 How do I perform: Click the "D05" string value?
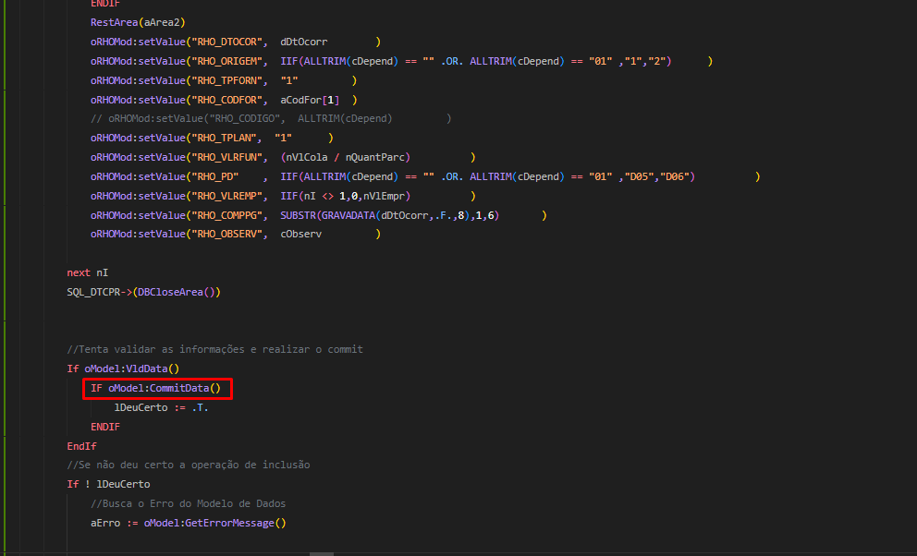point(639,176)
